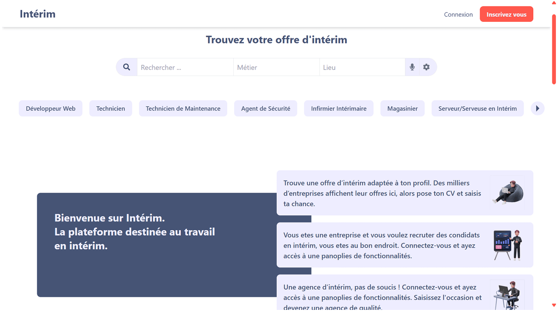Click the presenter with chart board illustration
The height and width of the screenshot is (320, 559).
click(x=507, y=245)
